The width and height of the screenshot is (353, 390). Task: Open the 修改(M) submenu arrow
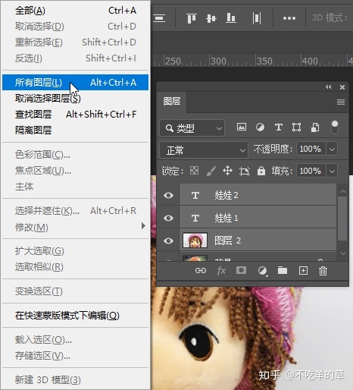click(143, 225)
